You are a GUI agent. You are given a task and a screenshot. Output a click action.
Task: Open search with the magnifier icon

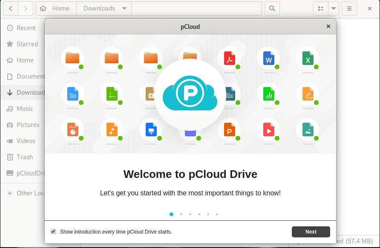[272, 8]
